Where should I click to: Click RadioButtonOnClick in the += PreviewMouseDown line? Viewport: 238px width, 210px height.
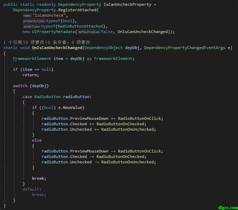(x=139, y=119)
